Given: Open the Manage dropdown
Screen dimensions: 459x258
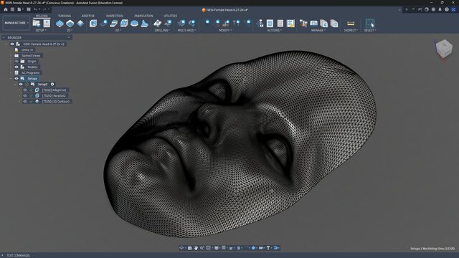Looking at the screenshot, I should click(x=318, y=30).
